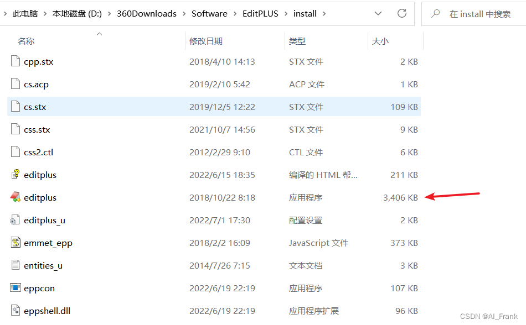Screen dimensions: 526x325
Task: Click the entities_u text document icon
Action: pos(16,265)
